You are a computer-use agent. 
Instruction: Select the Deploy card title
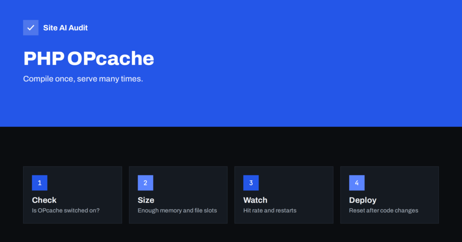click(x=363, y=200)
